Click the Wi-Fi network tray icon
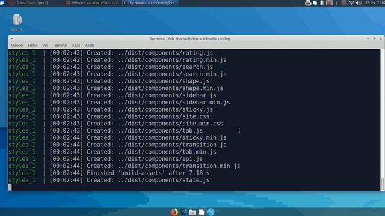 pyautogui.click(x=351, y=2)
